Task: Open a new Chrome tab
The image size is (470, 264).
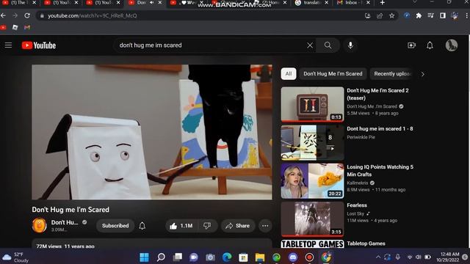Action: (382, 3)
